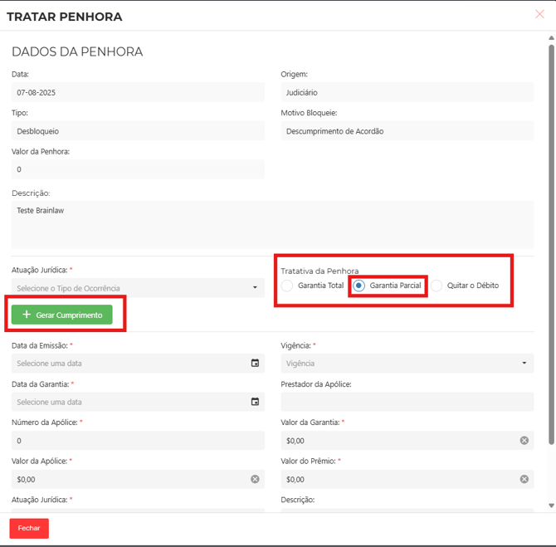Image resolution: width=556 pixels, height=547 pixels.
Task: Clear the Valor da Apólice amount
Action: pyautogui.click(x=255, y=479)
